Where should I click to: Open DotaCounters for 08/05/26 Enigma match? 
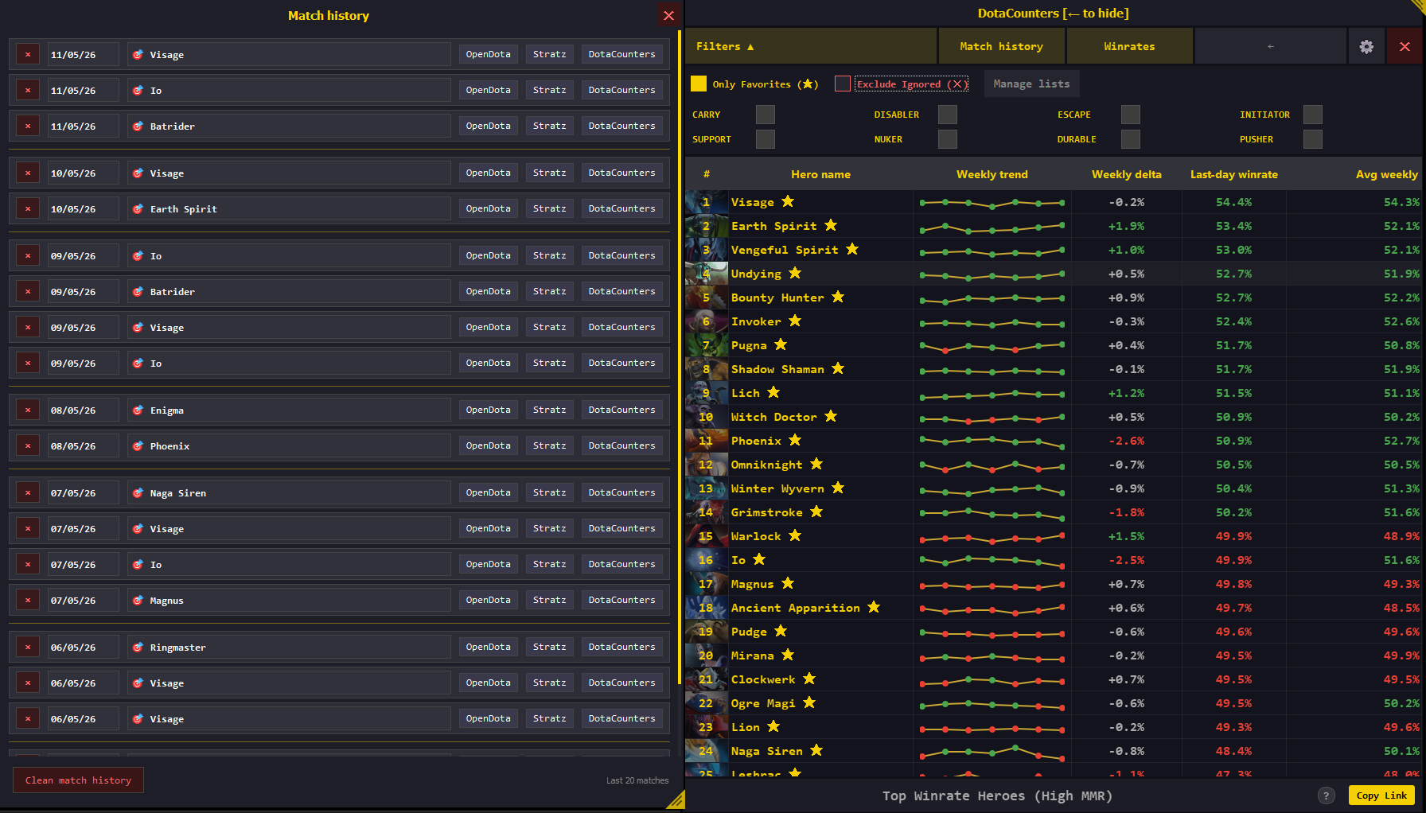pyautogui.click(x=621, y=410)
